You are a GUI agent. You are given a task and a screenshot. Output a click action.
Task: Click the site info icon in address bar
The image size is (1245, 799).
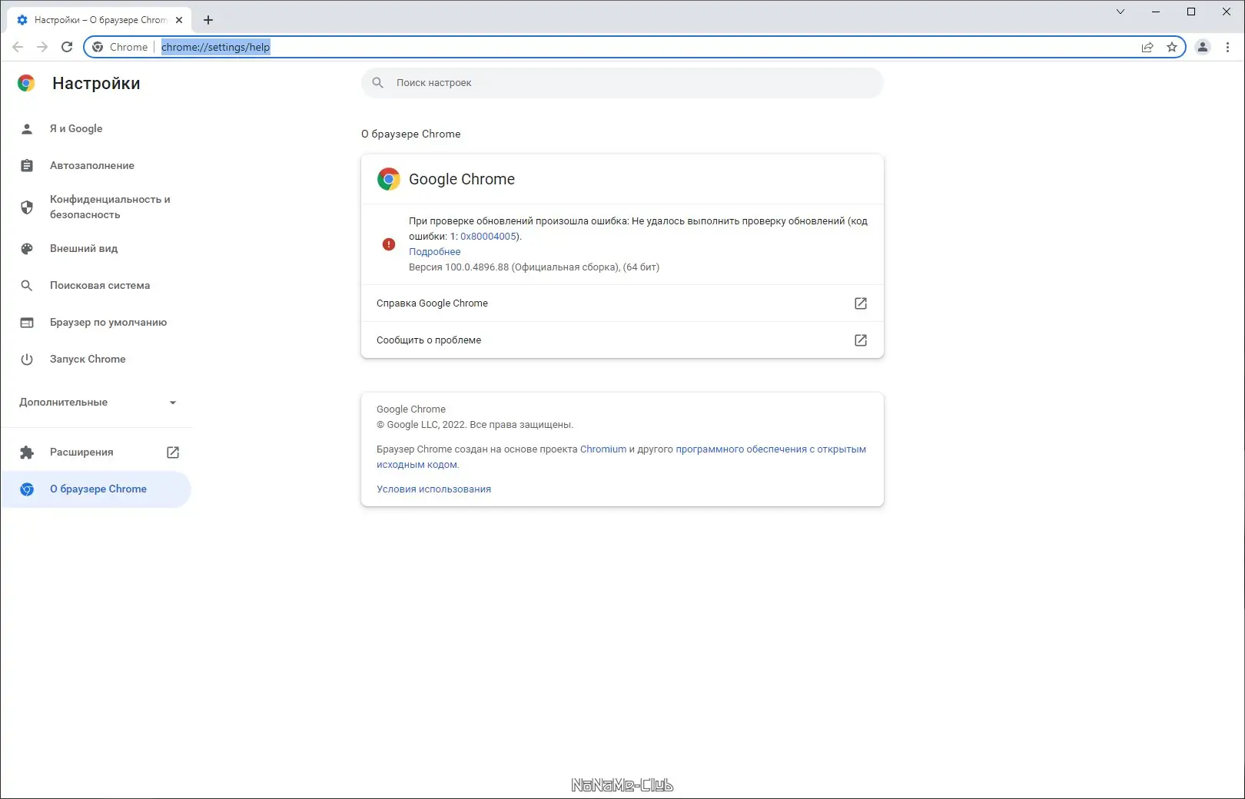[98, 47]
